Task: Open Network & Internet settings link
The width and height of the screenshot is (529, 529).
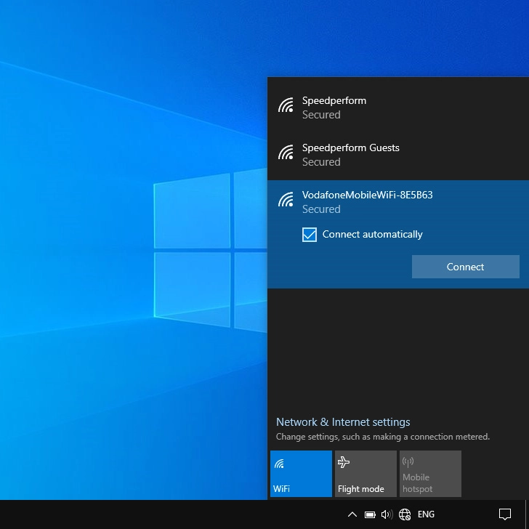Action: (343, 422)
